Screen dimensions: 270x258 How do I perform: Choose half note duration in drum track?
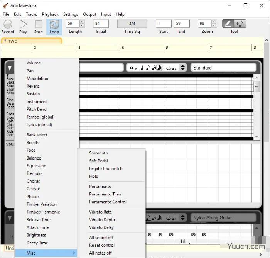pyautogui.click(x=137, y=68)
